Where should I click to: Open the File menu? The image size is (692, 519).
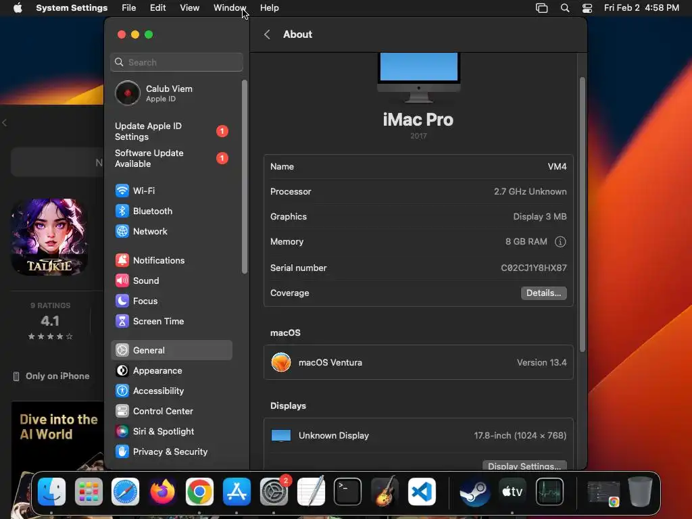pos(129,8)
